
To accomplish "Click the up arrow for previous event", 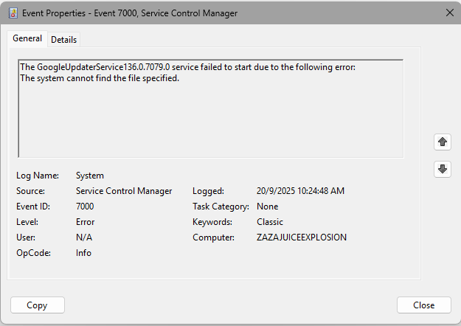I will [x=443, y=141].
